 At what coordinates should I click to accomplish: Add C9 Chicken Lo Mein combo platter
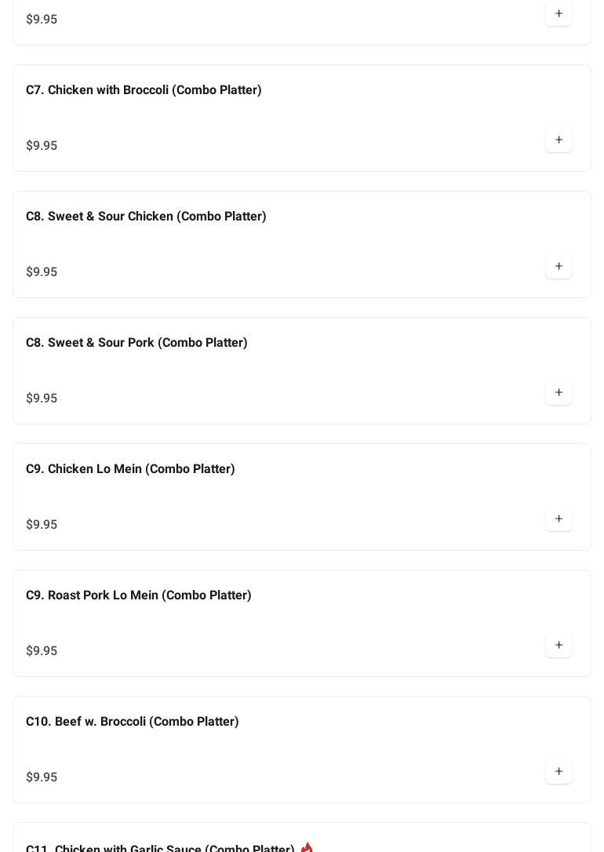tap(559, 519)
